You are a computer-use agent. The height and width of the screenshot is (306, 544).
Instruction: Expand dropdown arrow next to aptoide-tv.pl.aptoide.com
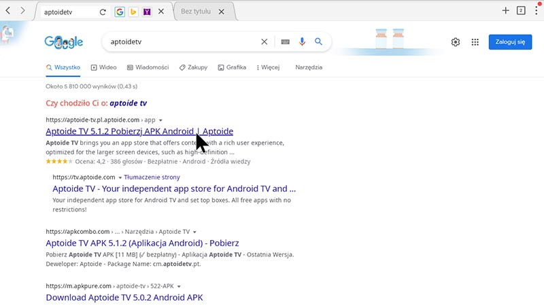(160, 120)
